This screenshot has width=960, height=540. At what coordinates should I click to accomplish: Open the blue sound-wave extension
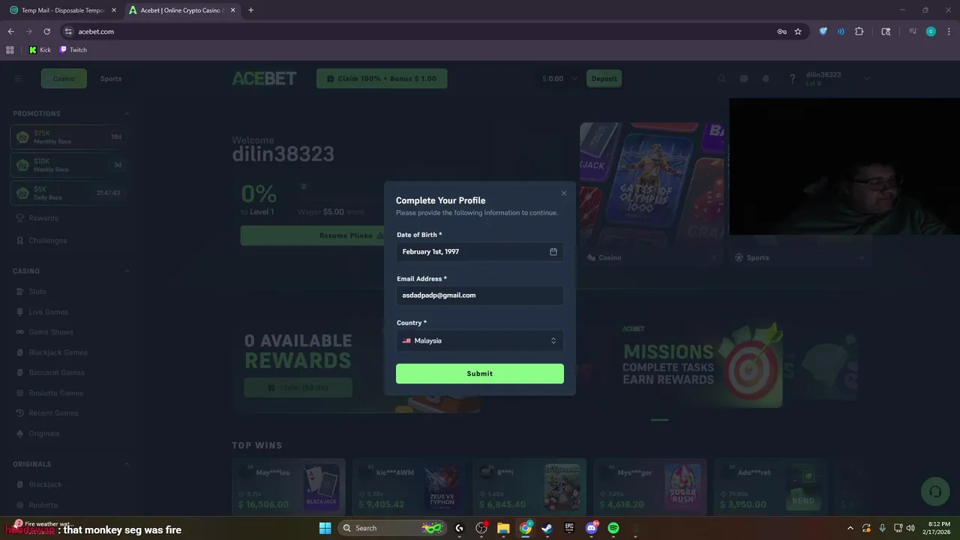pos(841,31)
